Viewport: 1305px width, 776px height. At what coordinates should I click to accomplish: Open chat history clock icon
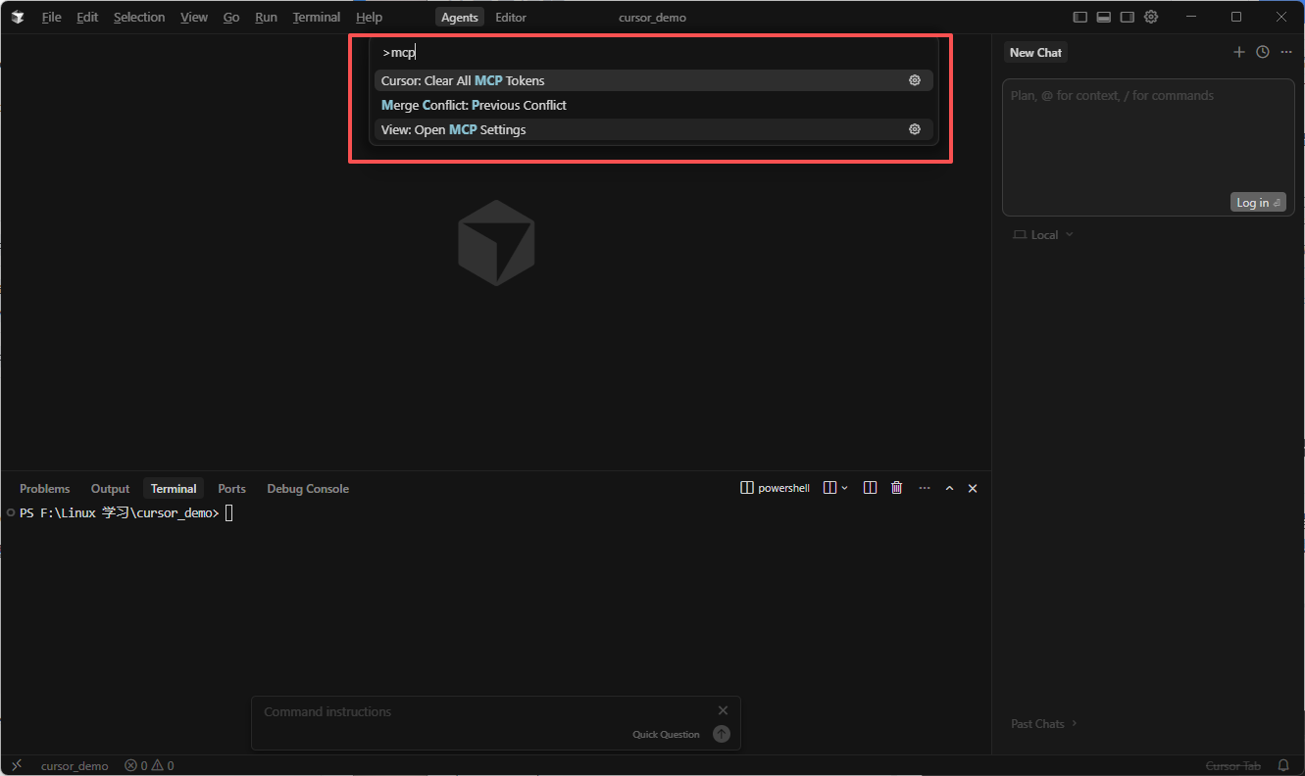point(1263,52)
